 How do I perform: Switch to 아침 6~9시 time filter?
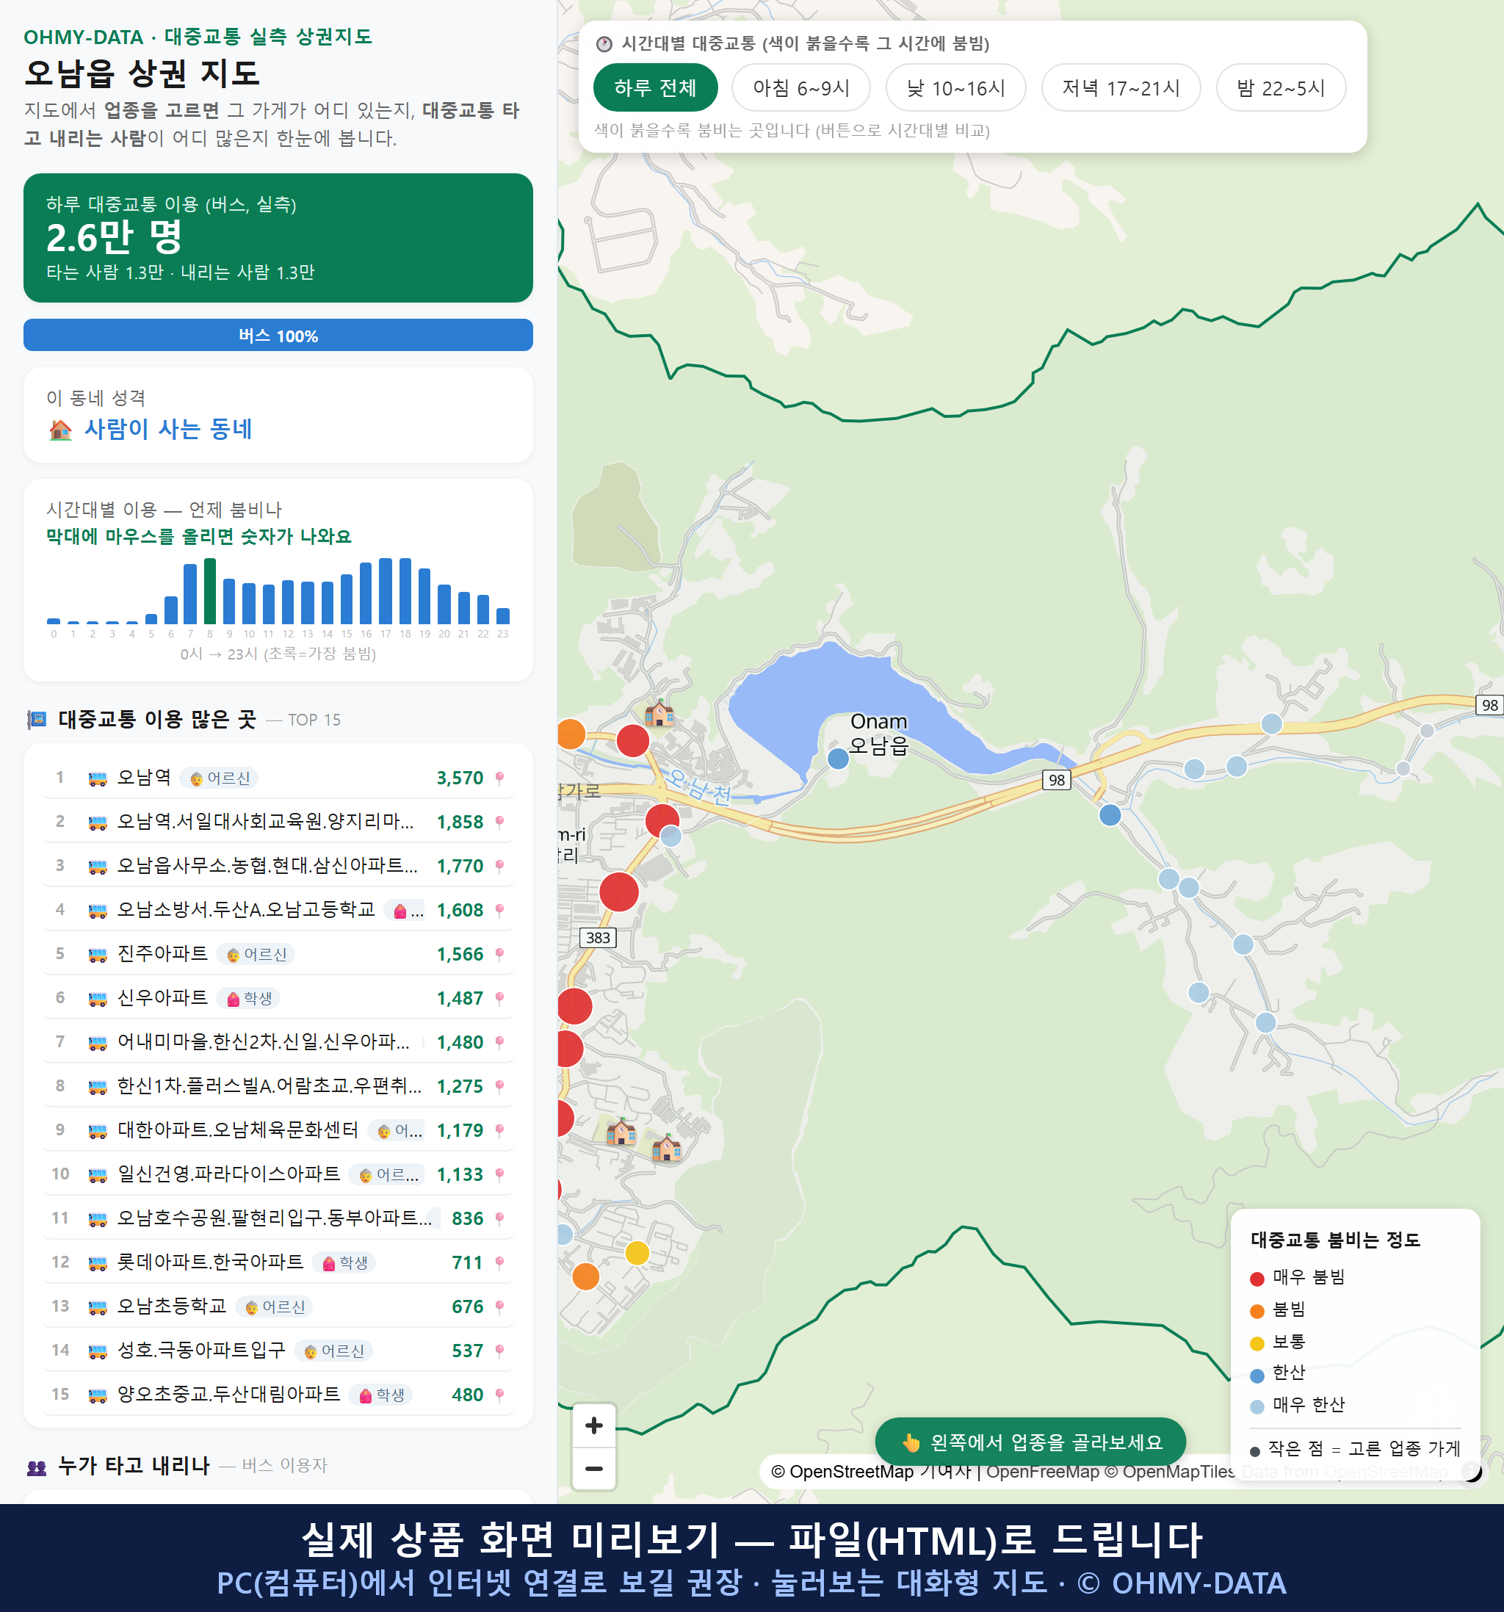(800, 87)
